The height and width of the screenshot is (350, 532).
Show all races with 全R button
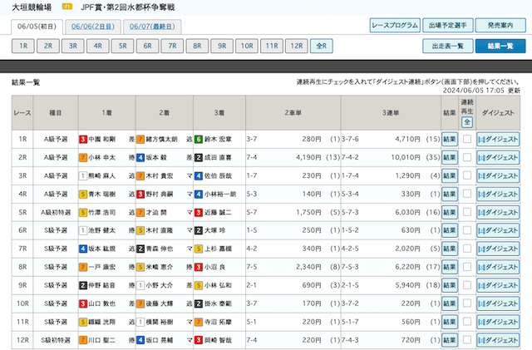tap(321, 47)
